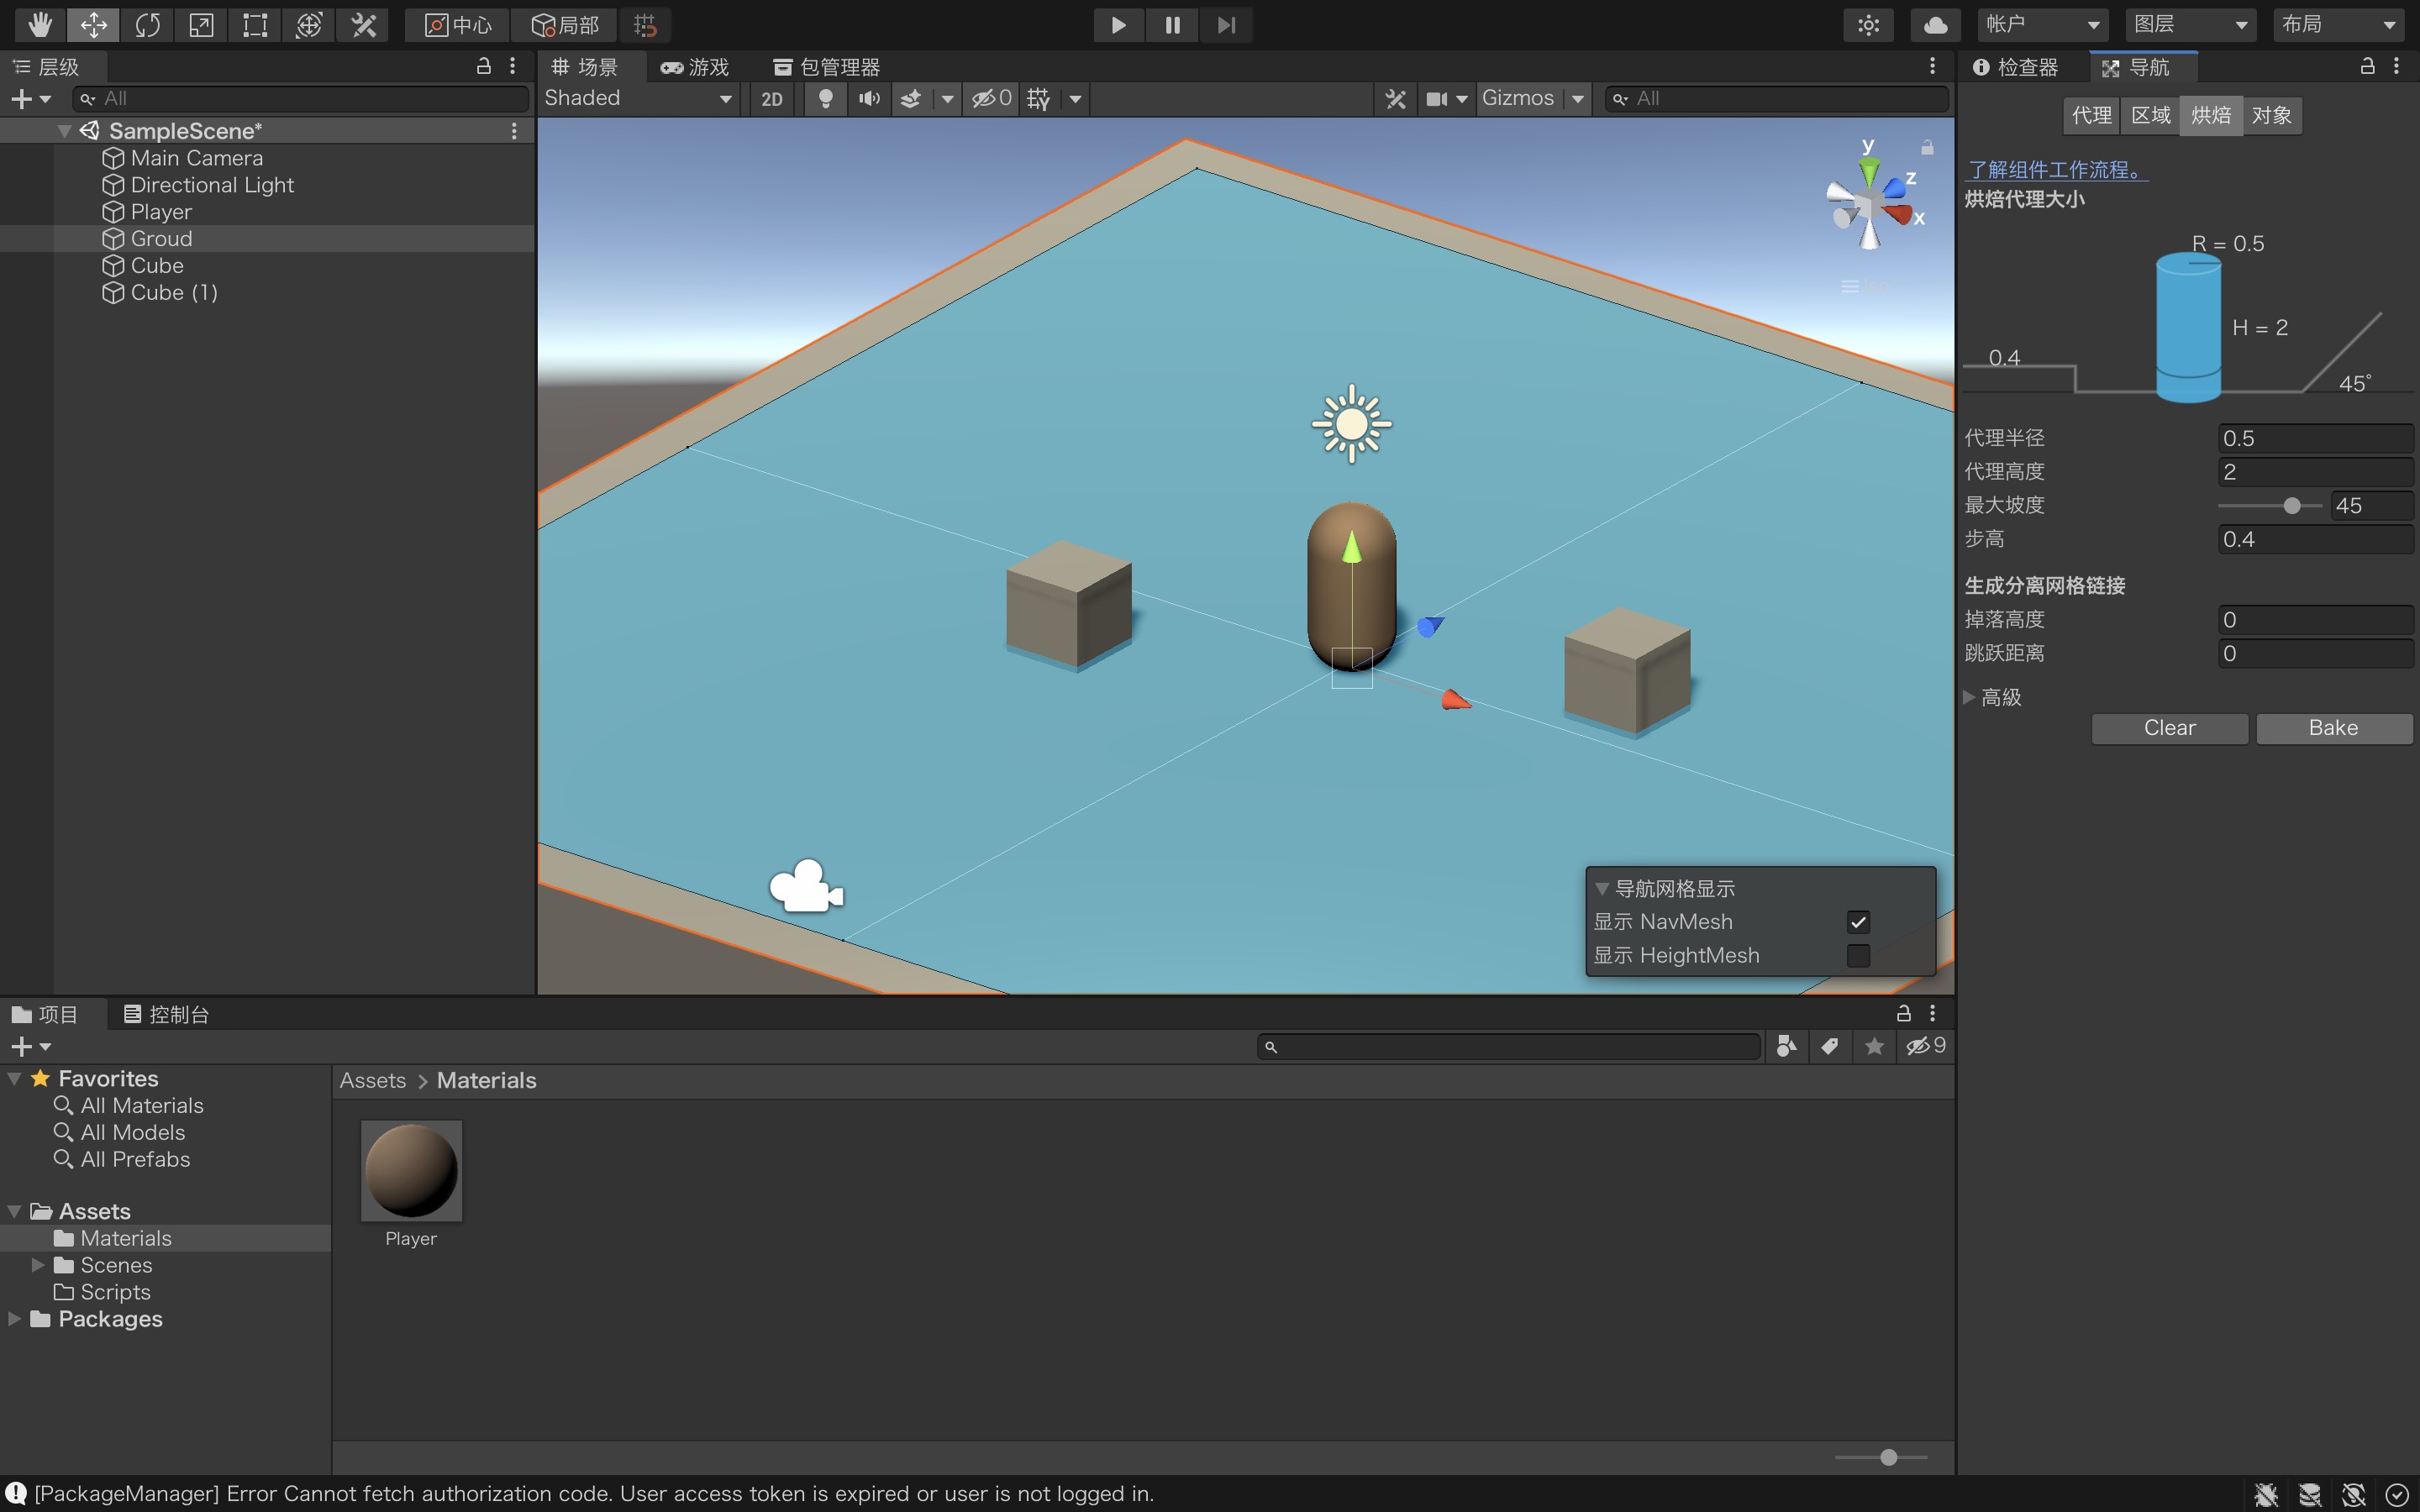
Task: Select the Hand tool in toolbar
Action: pos(40,25)
